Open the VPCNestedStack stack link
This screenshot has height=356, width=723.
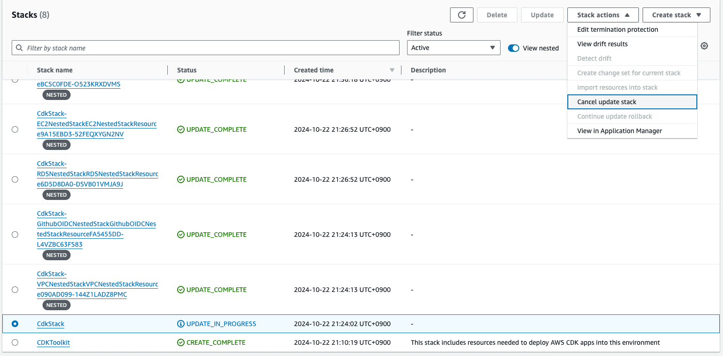(x=97, y=284)
